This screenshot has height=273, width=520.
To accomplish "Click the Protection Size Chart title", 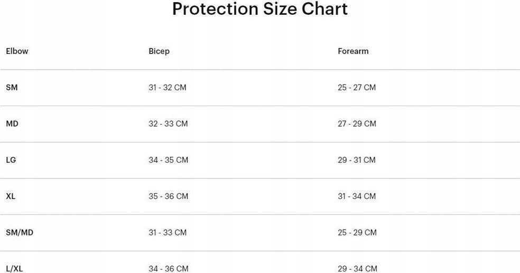I will [260, 9].
